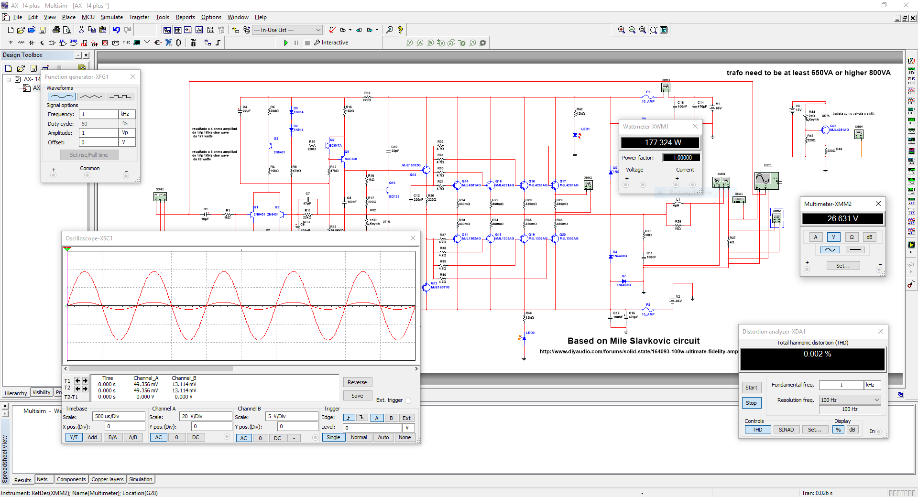Image resolution: width=918 pixels, height=497 pixels.
Task: Open the Grapher view icon
Action: point(199,30)
